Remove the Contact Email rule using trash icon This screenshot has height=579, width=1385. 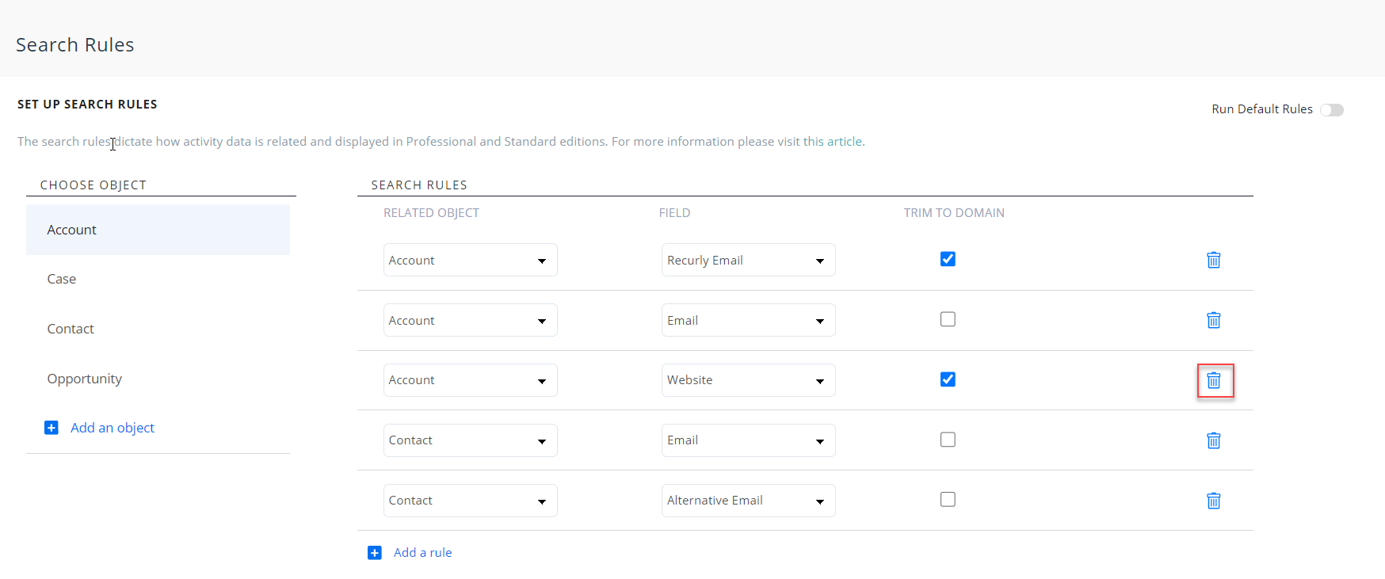[x=1213, y=440]
